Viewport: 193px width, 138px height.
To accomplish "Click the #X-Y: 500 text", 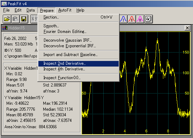I will coord(13,50).
